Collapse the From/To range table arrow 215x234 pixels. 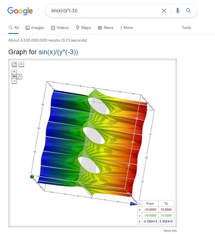click(140, 203)
